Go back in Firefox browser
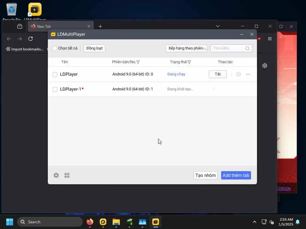The height and width of the screenshot is (229, 306). (x=9, y=39)
